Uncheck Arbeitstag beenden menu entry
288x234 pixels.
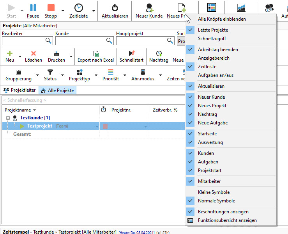pos(231,50)
